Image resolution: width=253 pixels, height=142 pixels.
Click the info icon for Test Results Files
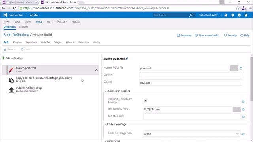243,110
